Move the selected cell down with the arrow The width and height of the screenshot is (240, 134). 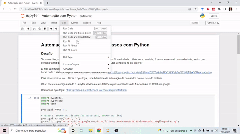56,29
